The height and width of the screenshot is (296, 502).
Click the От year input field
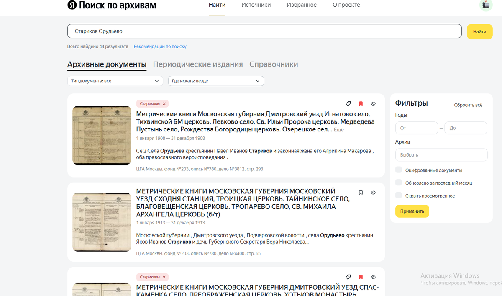[416, 128]
